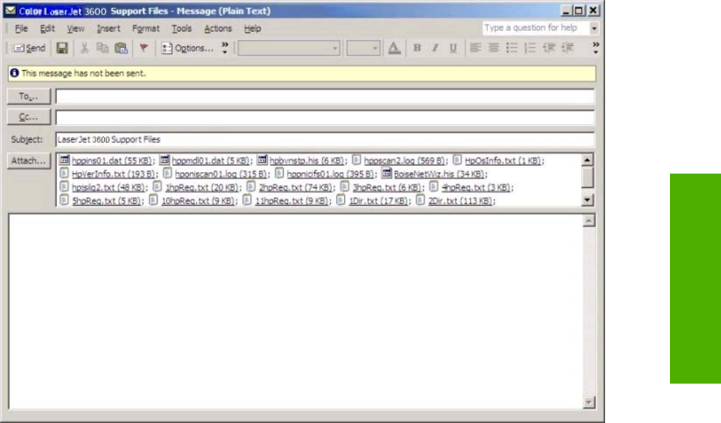Viewport: 721px width, 423px height.
Task: Toggle Italic formatting
Action: 435,48
